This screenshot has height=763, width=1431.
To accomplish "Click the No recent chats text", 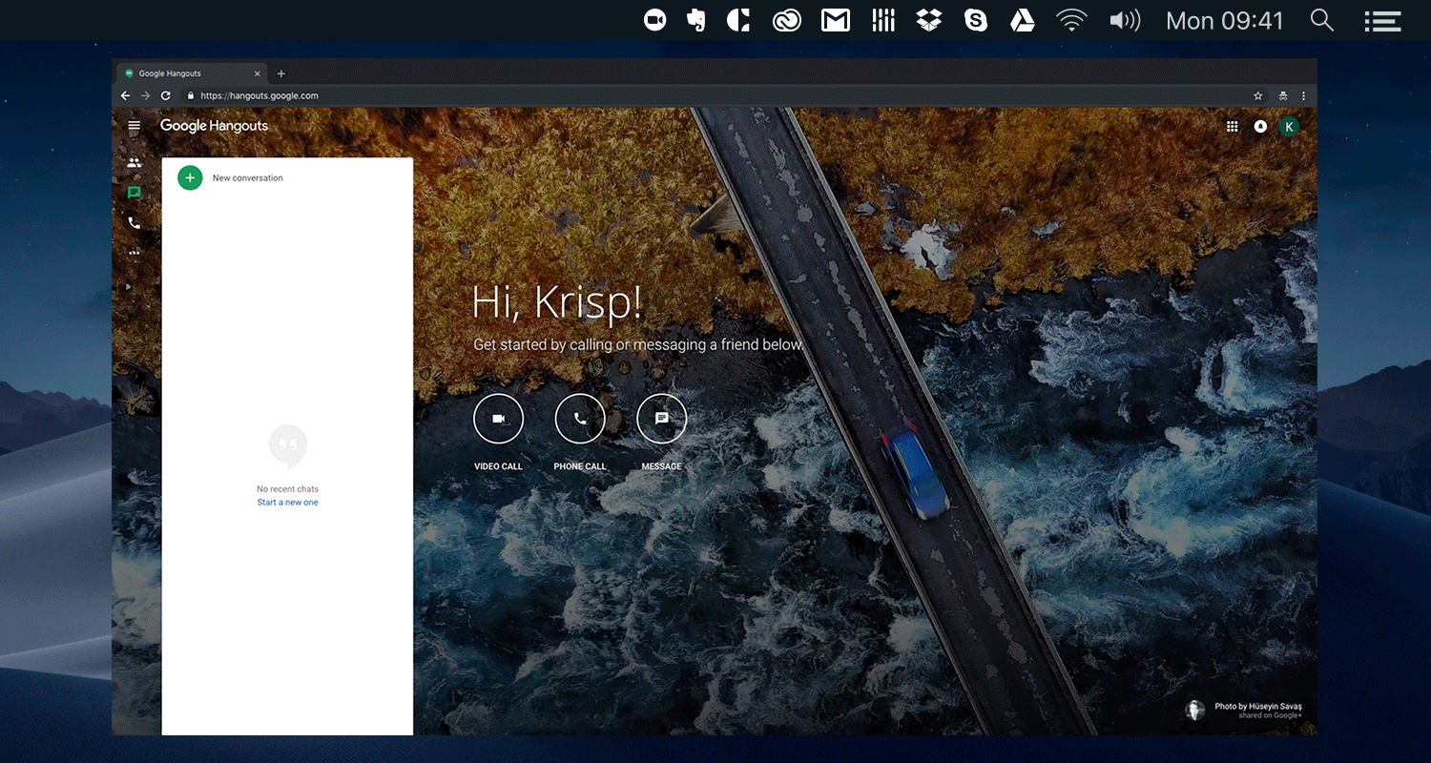I will point(287,489).
